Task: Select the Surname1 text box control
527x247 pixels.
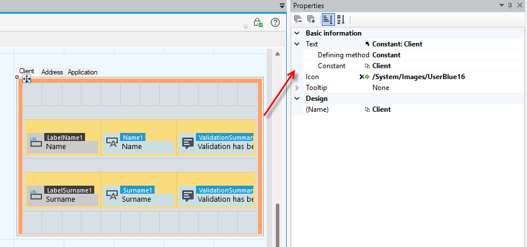Action: click(x=138, y=195)
